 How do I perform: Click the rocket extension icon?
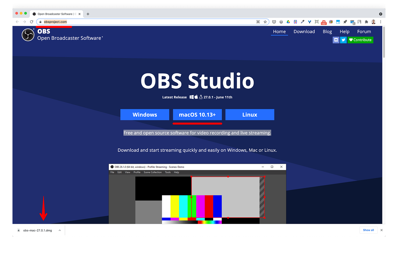[x=345, y=22]
